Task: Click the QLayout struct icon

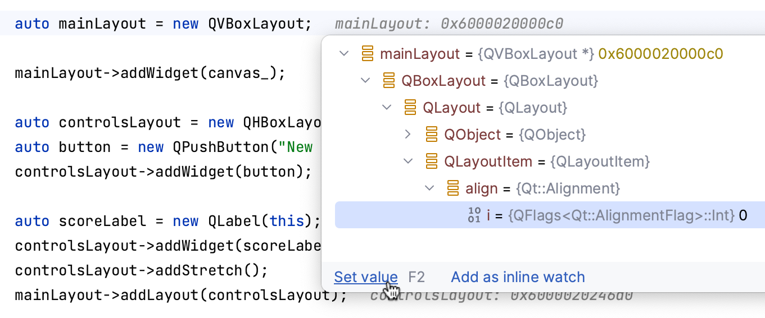Action: point(410,108)
